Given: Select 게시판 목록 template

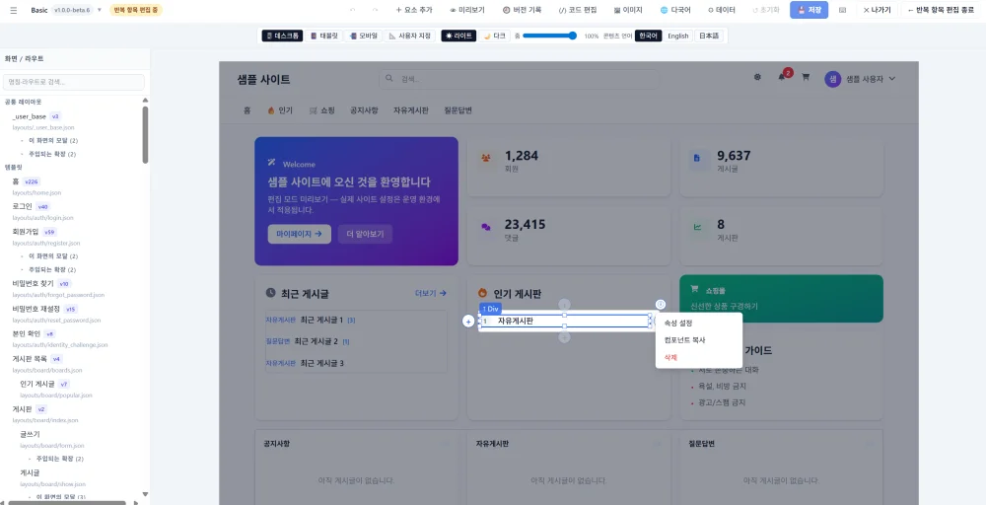Looking at the screenshot, I should tap(30, 358).
